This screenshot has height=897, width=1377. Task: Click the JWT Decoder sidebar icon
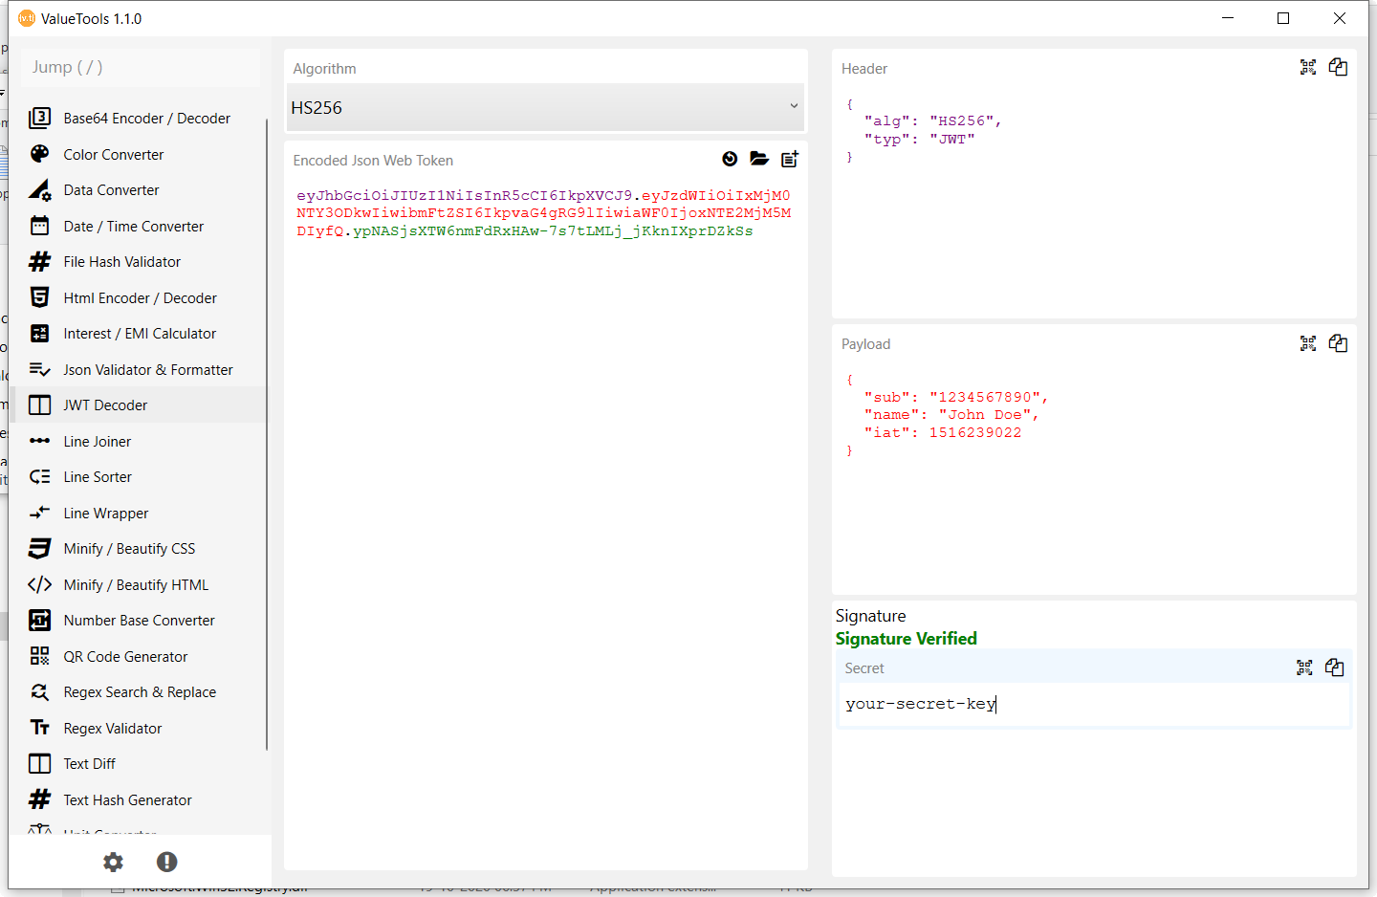39,405
